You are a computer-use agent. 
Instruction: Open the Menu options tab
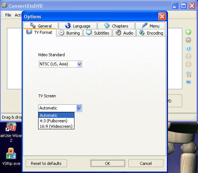pyautogui.click(x=150, y=26)
